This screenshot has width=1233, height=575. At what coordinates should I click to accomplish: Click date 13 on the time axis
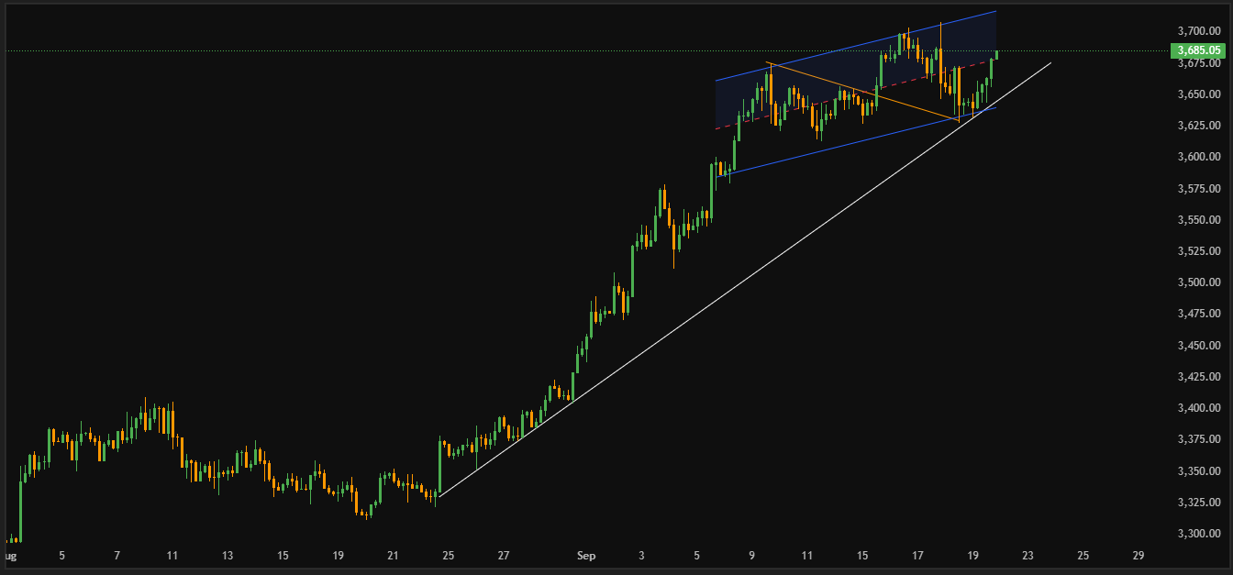tap(228, 556)
